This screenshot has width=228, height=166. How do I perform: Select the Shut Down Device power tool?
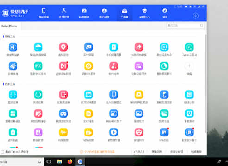click(38, 95)
